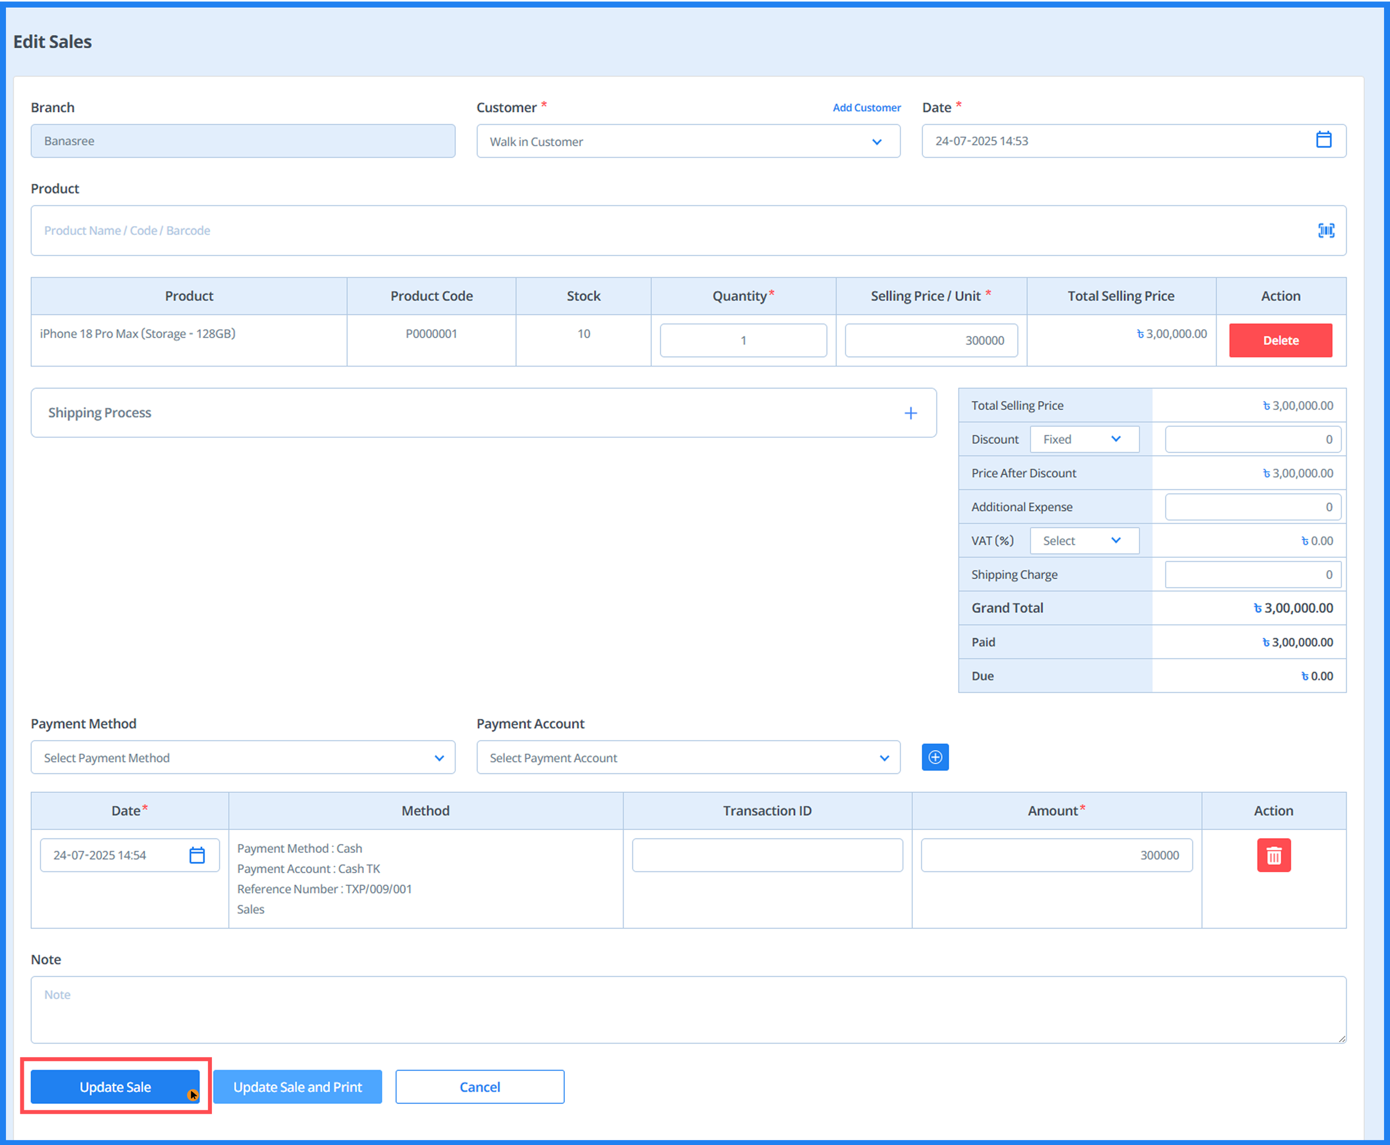Click inside the Note text area

[x=688, y=1009]
